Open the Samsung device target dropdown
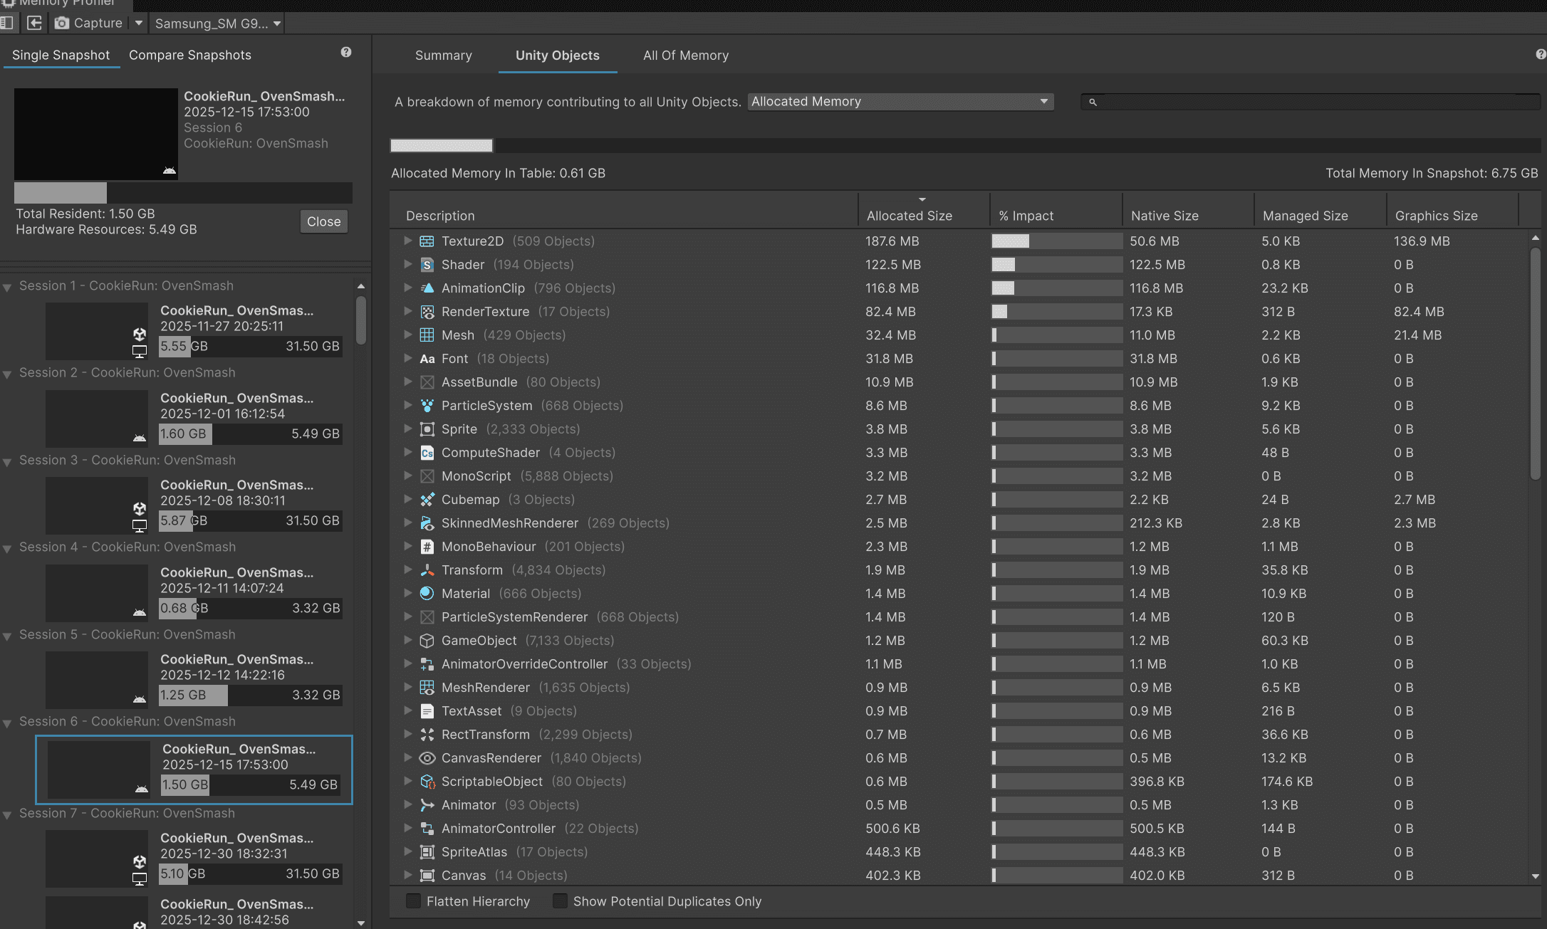 click(x=218, y=23)
